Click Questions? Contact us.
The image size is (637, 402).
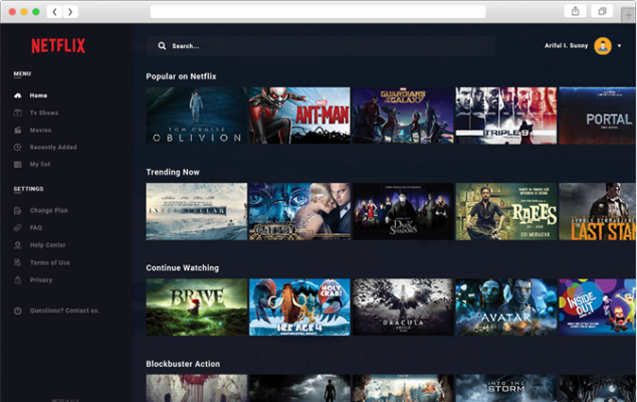click(x=64, y=310)
